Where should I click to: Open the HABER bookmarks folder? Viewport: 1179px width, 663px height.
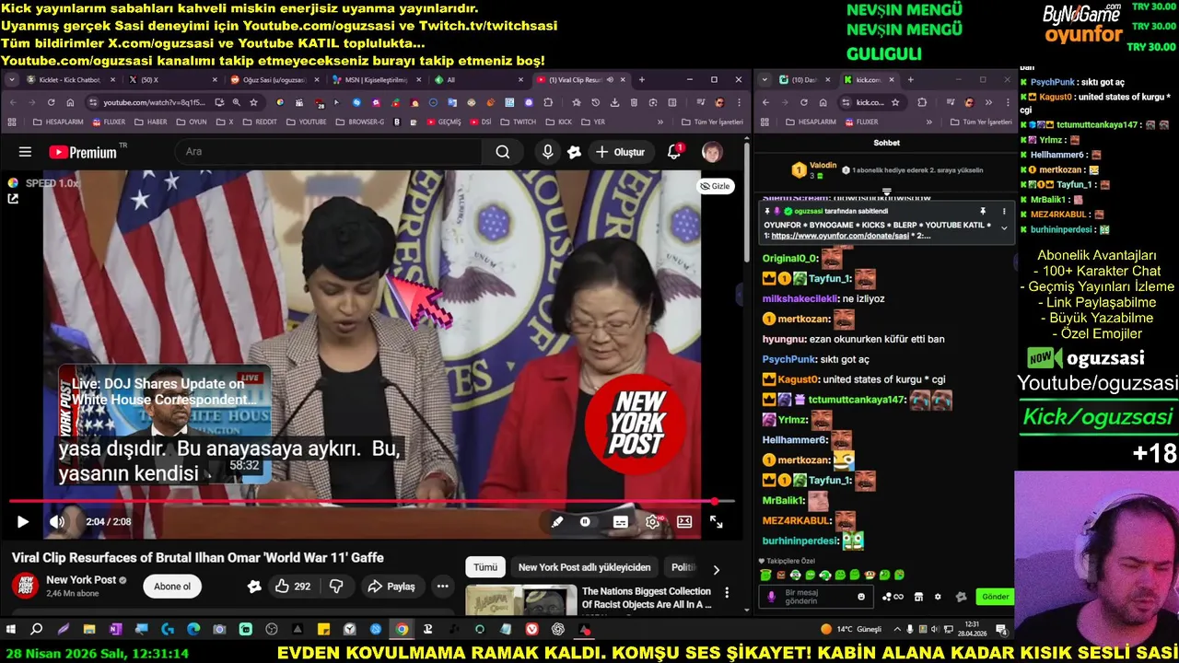point(150,122)
